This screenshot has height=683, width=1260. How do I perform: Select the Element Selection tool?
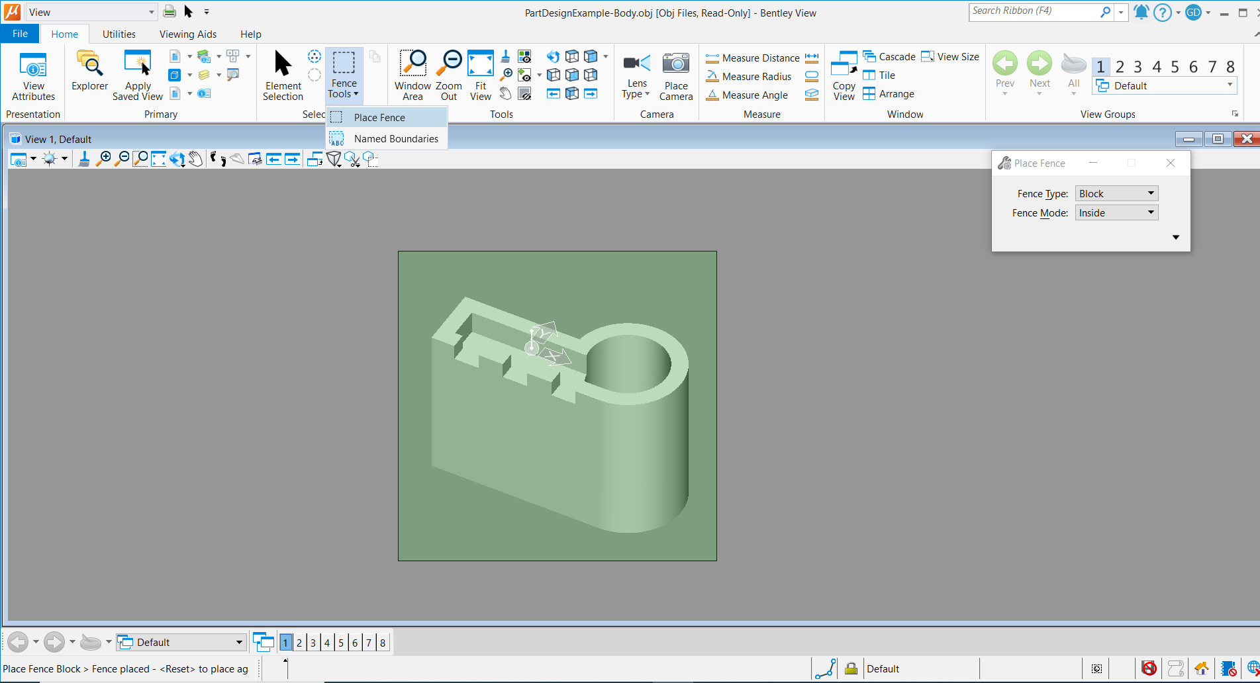(x=283, y=74)
